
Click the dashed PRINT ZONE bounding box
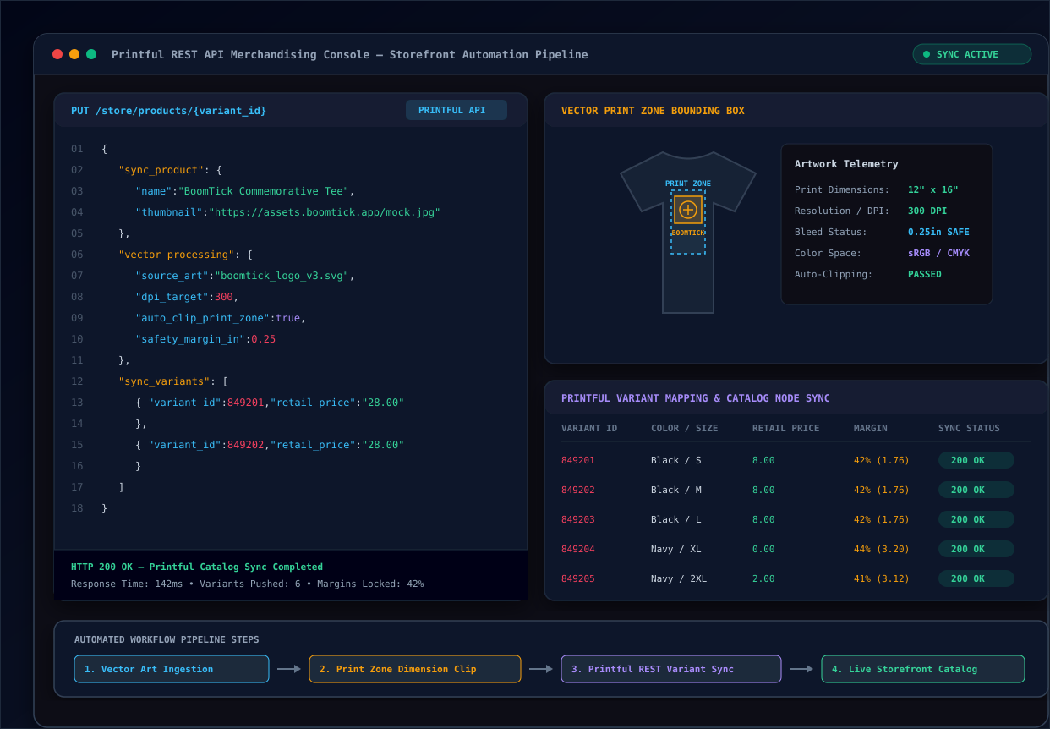pos(688,222)
